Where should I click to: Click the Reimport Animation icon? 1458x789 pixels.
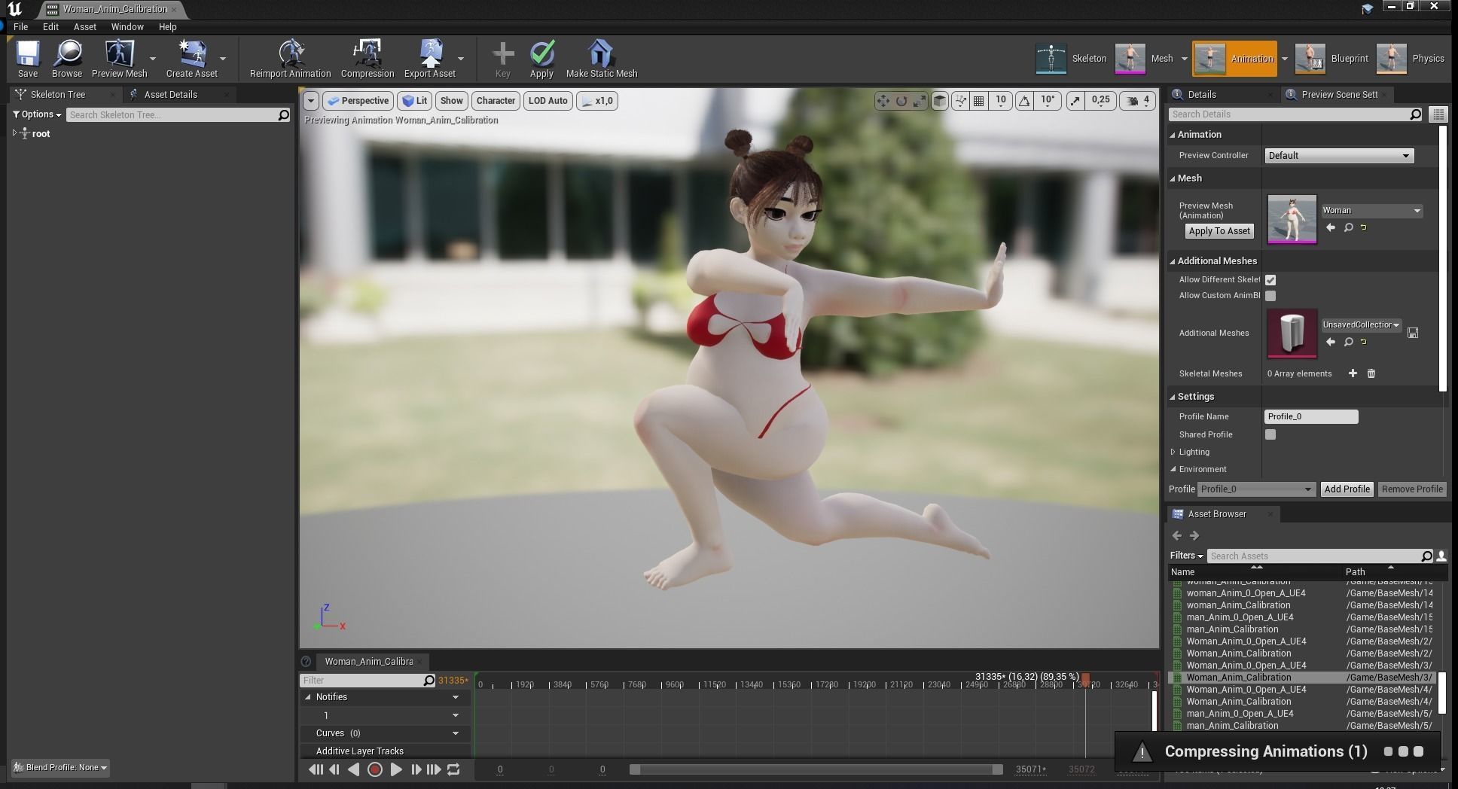[290, 59]
